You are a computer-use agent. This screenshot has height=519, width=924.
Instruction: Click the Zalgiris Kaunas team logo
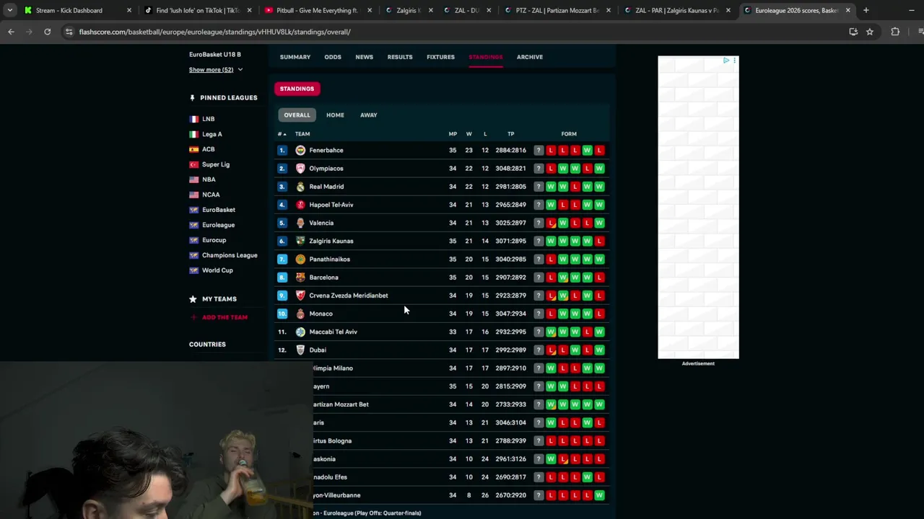coord(300,241)
